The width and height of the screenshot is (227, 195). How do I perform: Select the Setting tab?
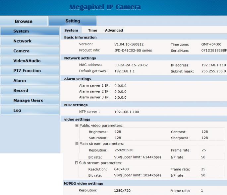73,21
